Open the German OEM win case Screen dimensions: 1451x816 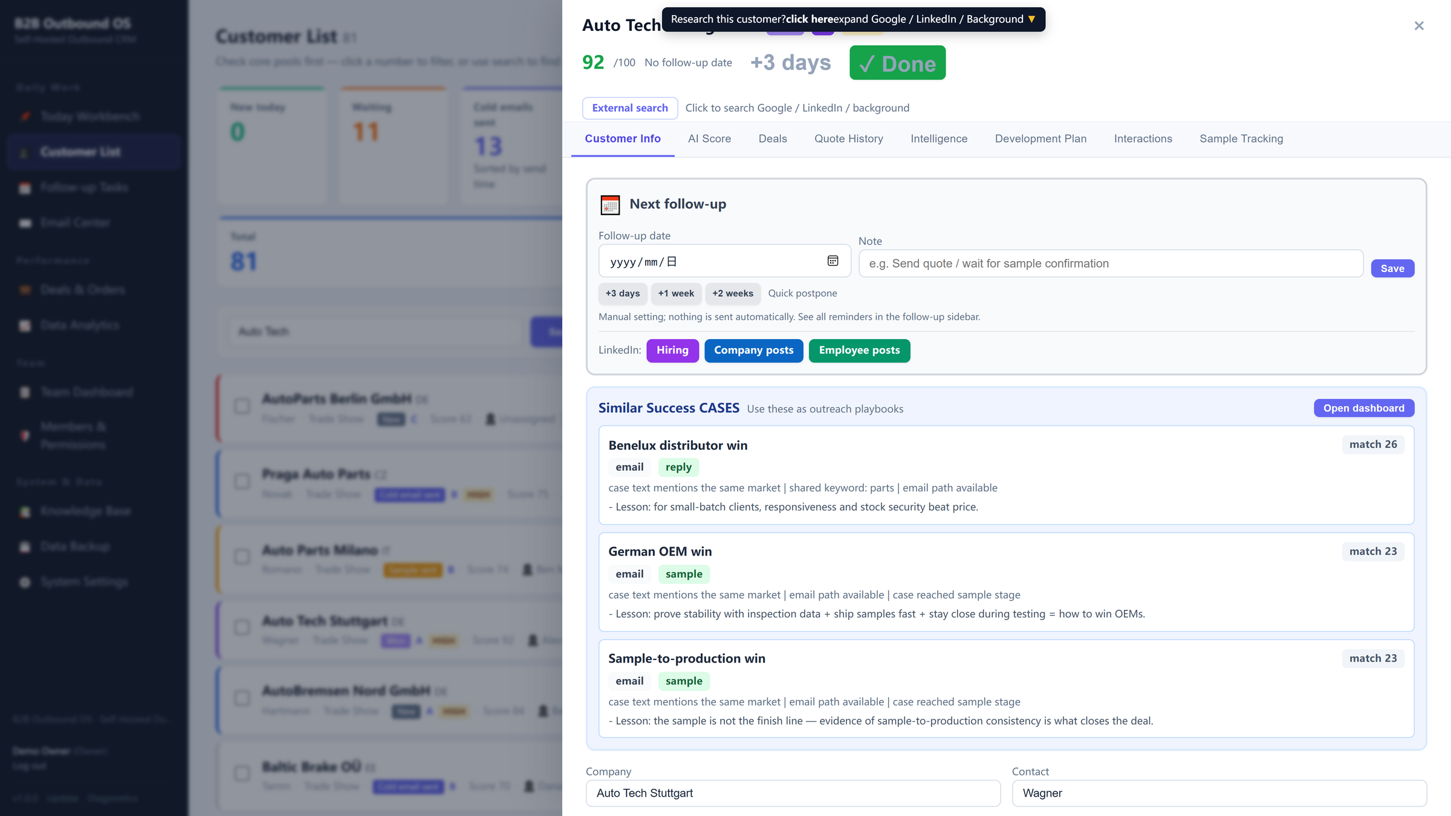coord(1006,582)
